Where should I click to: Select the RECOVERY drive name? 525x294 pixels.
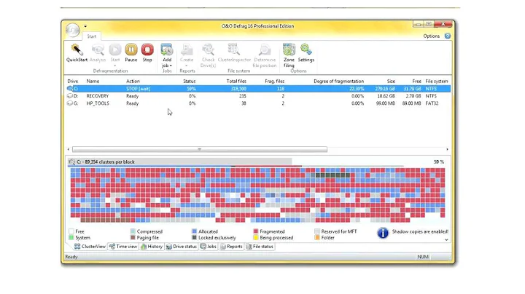click(x=98, y=96)
